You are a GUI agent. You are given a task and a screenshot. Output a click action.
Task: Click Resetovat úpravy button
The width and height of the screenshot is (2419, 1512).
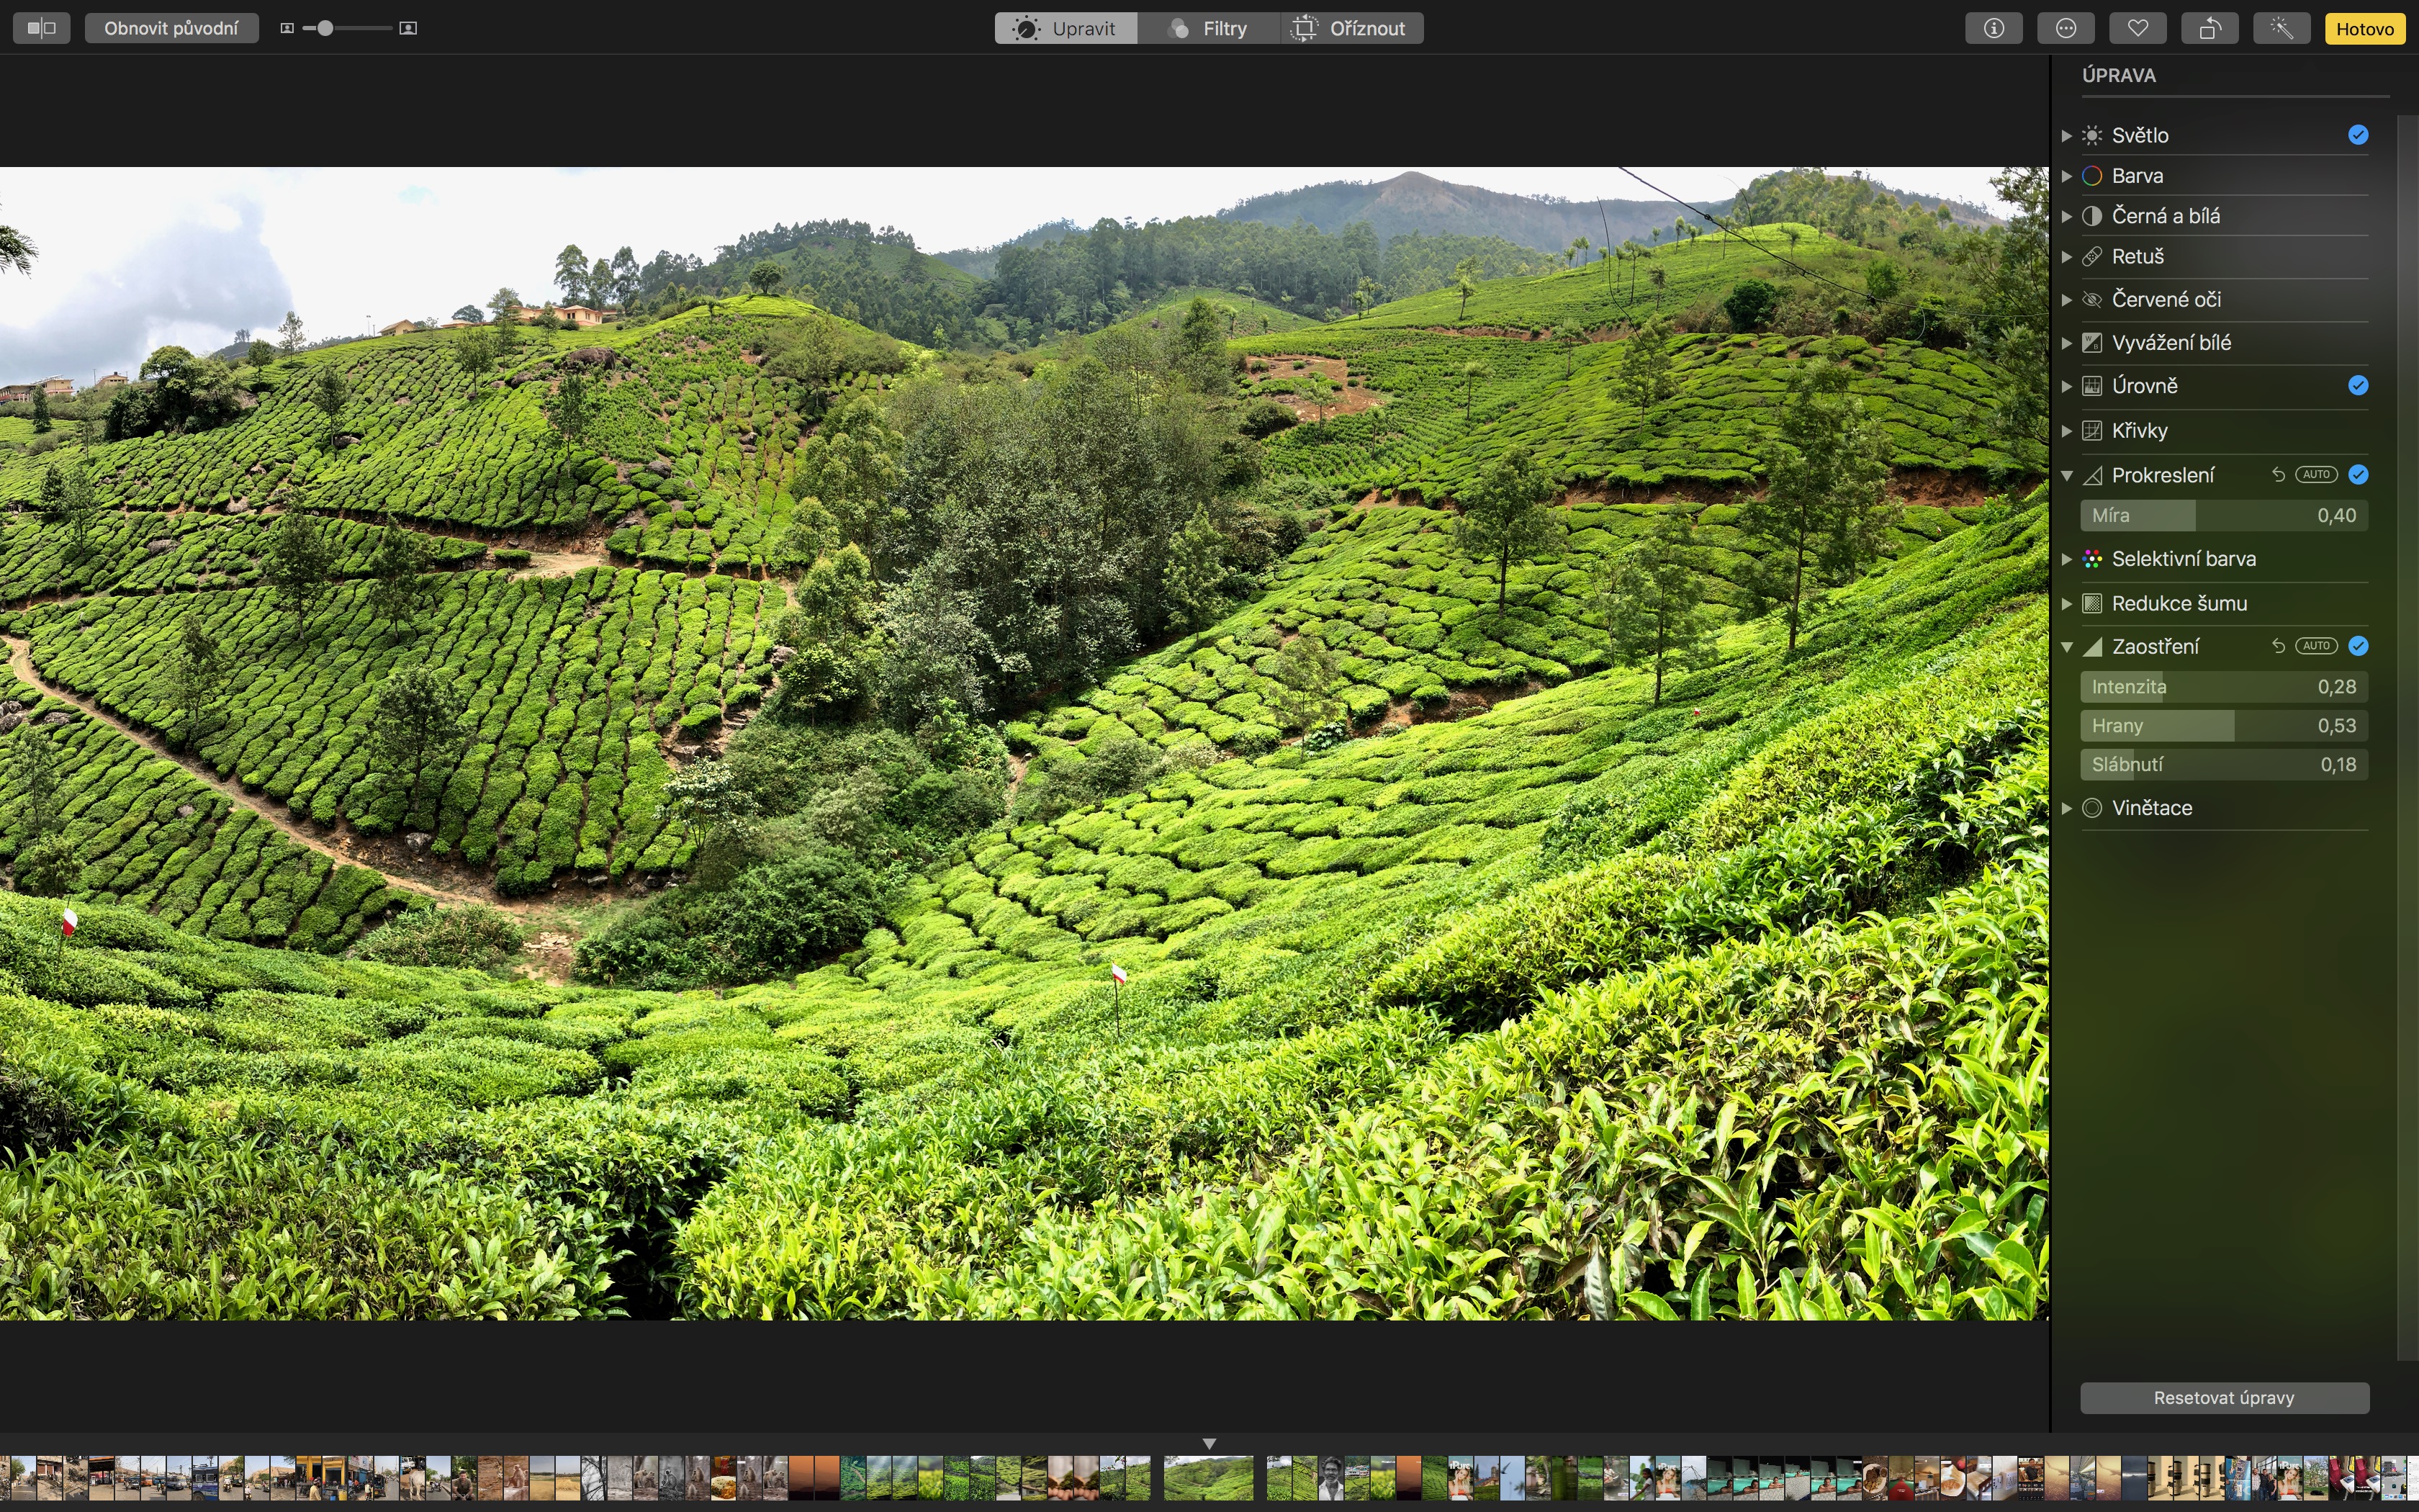[2224, 1398]
